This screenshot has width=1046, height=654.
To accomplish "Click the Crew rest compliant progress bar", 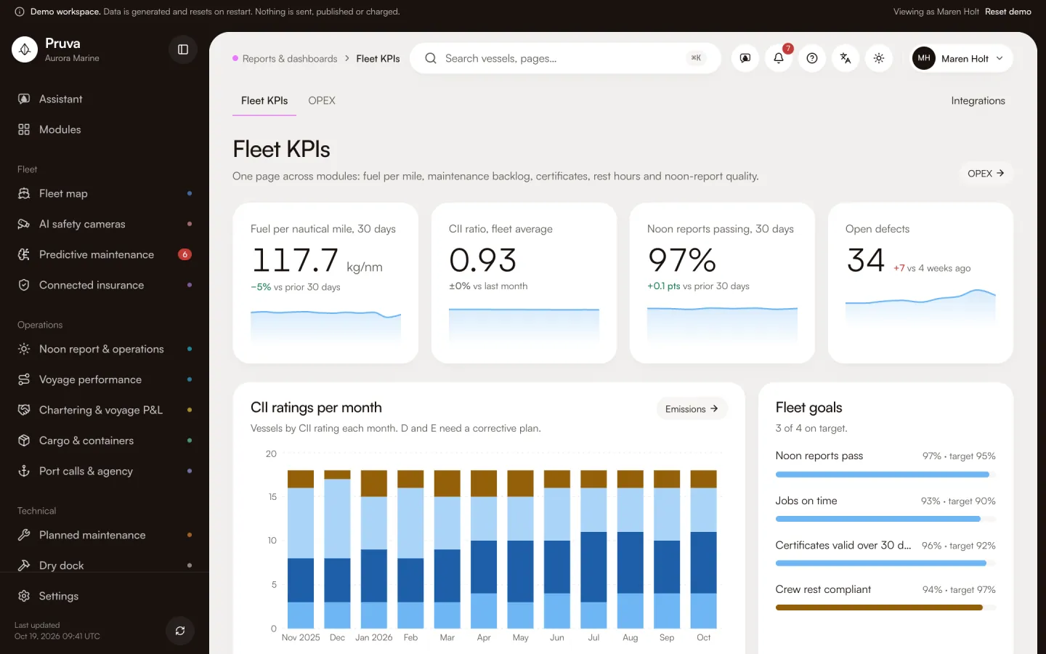I will click(885, 607).
